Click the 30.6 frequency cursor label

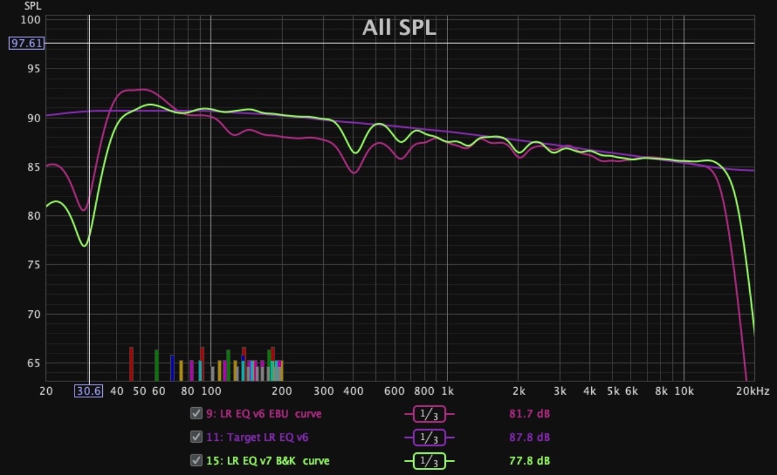(x=88, y=391)
